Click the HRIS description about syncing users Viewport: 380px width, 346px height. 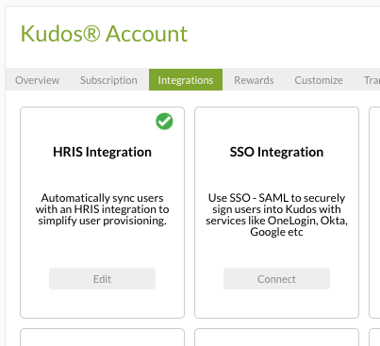point(102,209)
